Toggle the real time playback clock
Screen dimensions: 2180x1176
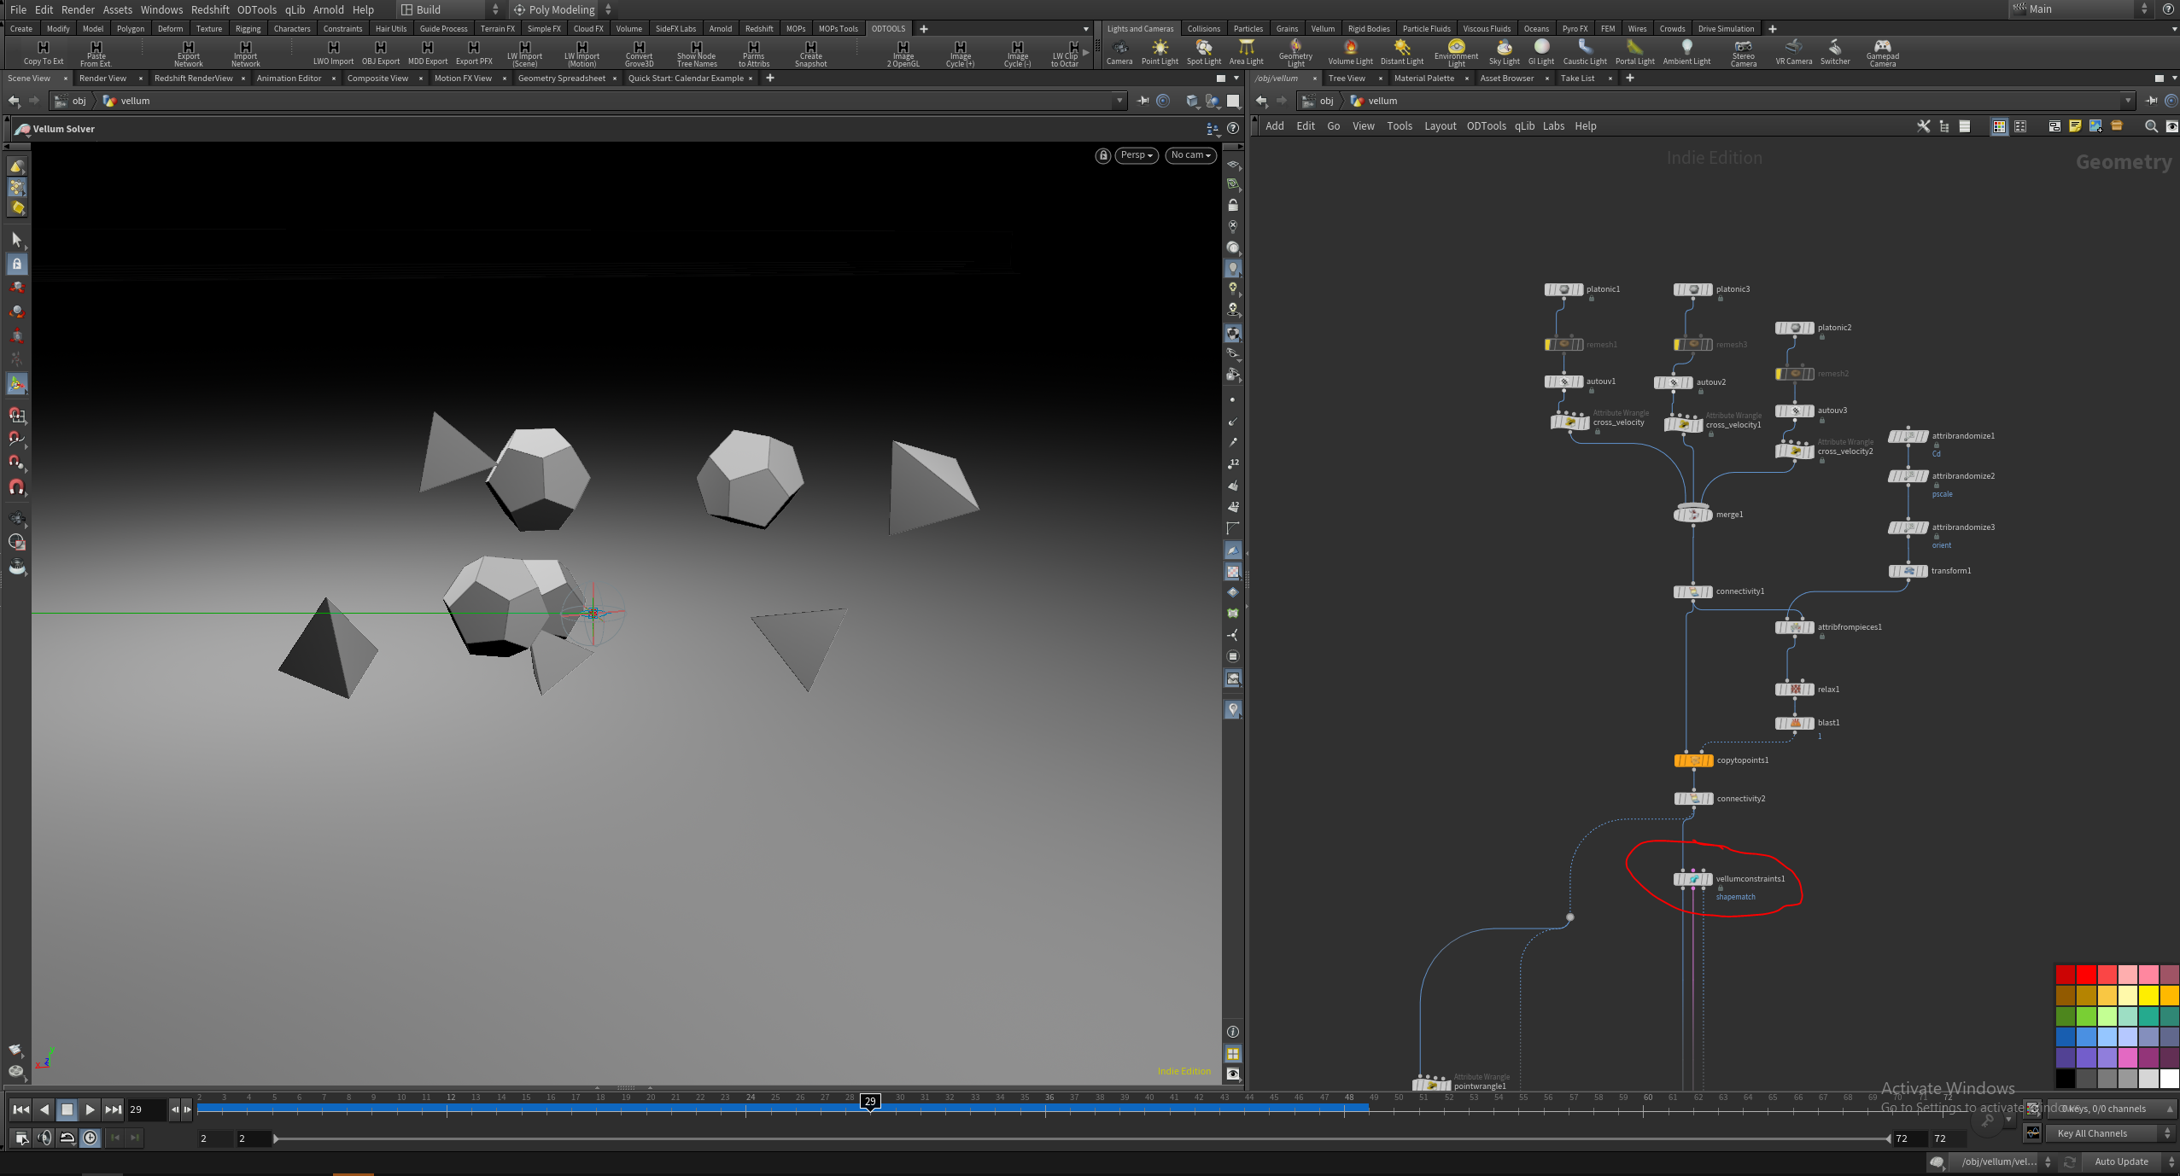pos(91,1138)
